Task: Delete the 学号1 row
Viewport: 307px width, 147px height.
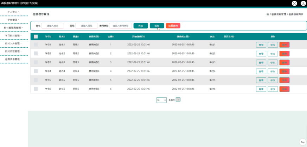Action: pos(284,45)
